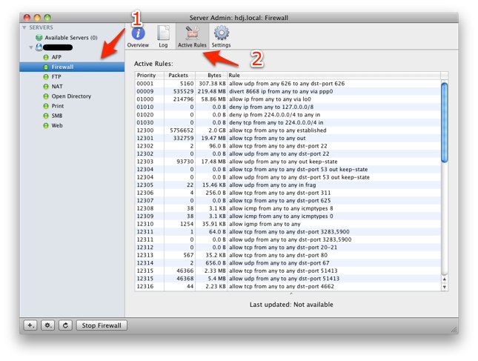
Task: Select the AFP service
Action: [56, 57]
